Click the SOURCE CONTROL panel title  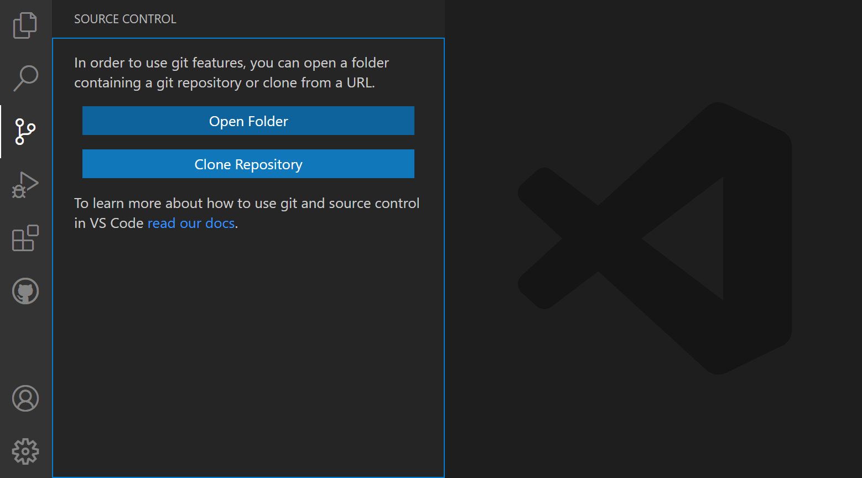tap(125, 18)
